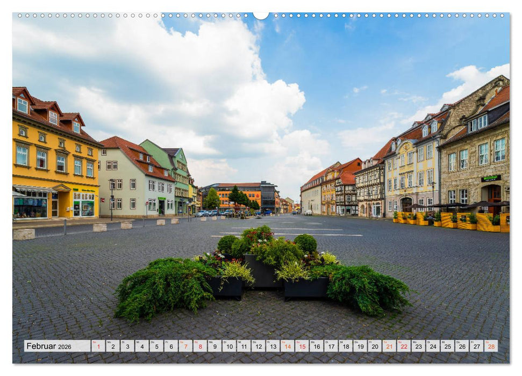Select the Saturday date 7

click(184, 347)
